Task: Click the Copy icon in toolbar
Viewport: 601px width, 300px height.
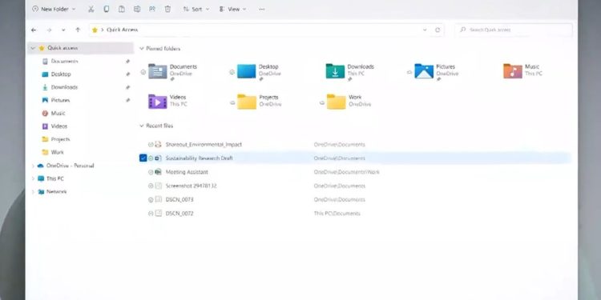Action: (x=106, y=9)
